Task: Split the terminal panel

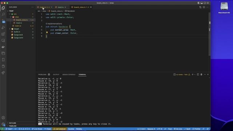Action: 198,74
